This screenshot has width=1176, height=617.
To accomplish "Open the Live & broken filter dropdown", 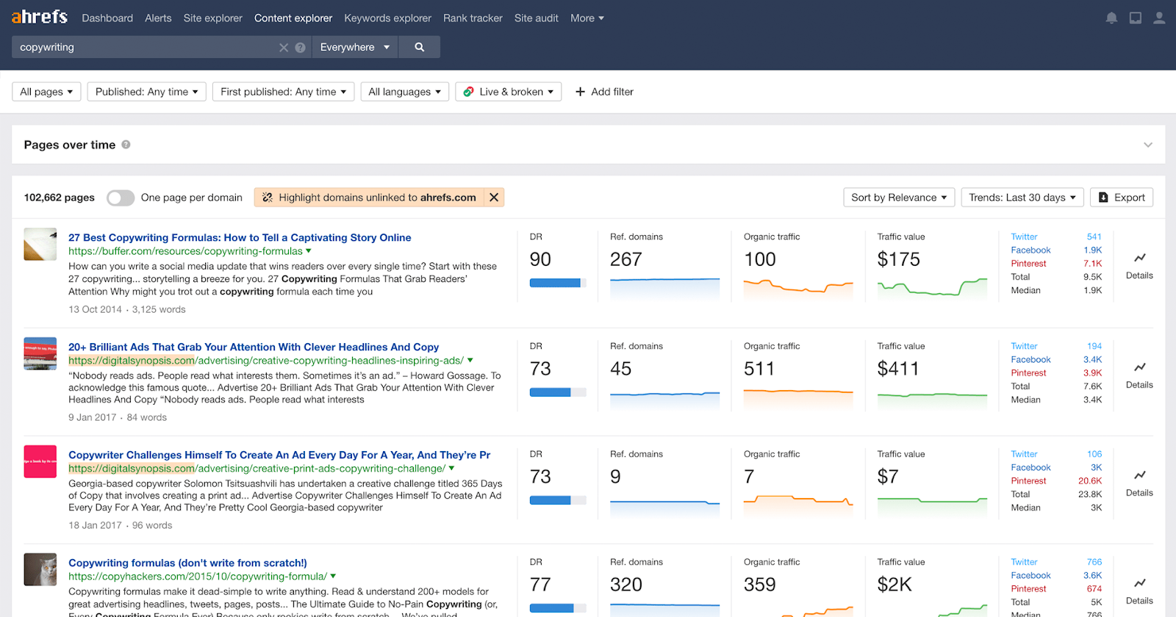I will (509, 92).
